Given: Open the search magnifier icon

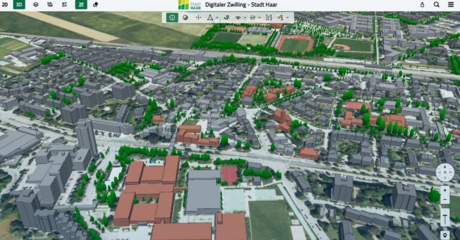Looking at the screenshot, I should [437, 5].
